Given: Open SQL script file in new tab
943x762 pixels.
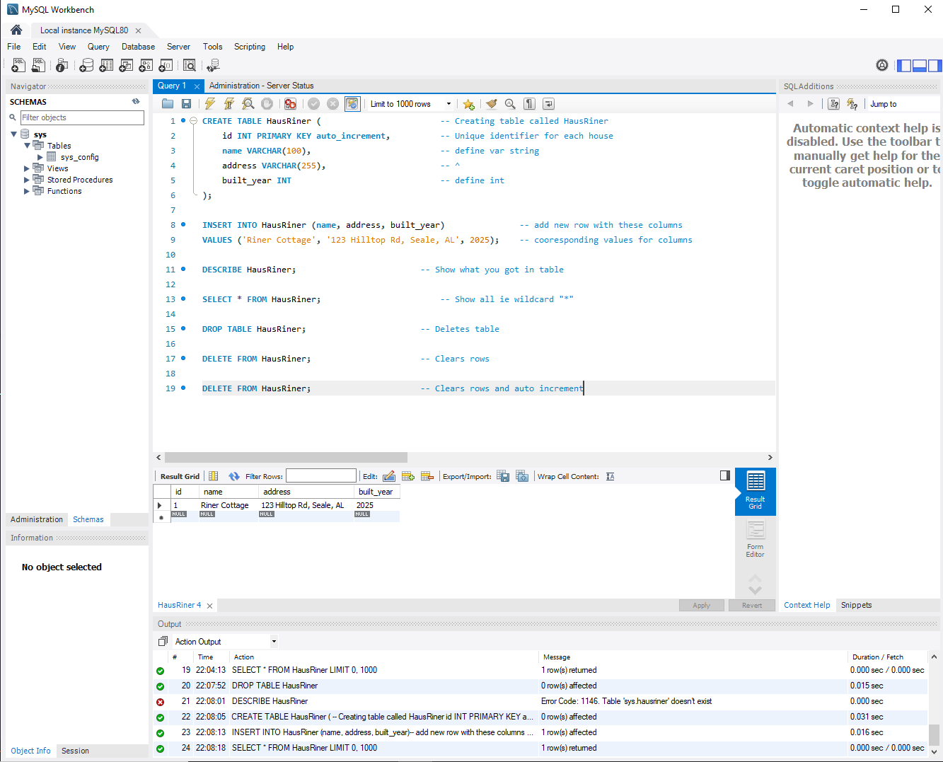Looking at the screenshot, I should pos(38,65).
